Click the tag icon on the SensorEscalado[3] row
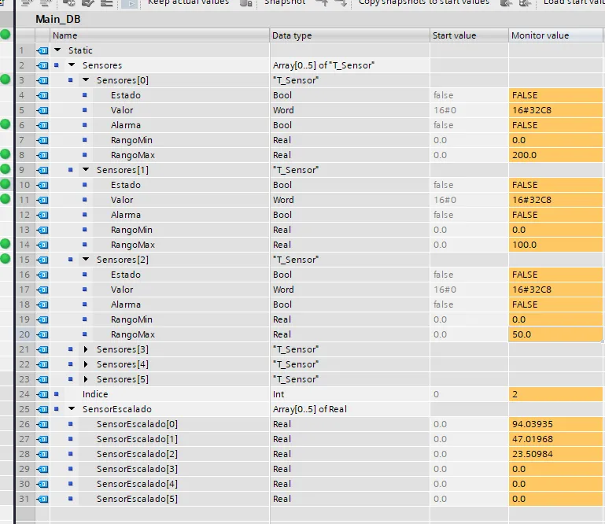 (x=42, y=469)
